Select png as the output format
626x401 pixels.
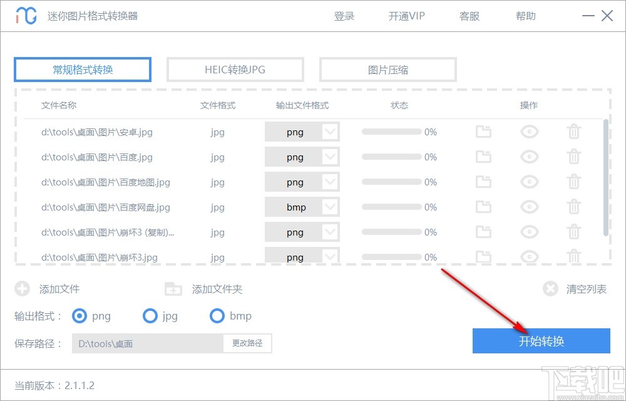coord(80,316)
